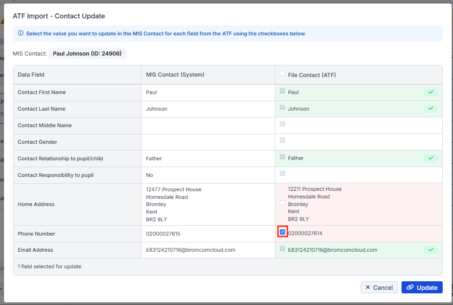Click the MIS Contact email address value
This screenshot has height=305, width=453.
click(x=191, y=250)
